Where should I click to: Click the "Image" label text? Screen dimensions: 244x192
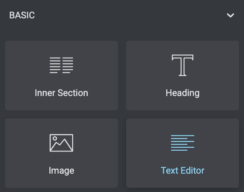tap(61, 171)
